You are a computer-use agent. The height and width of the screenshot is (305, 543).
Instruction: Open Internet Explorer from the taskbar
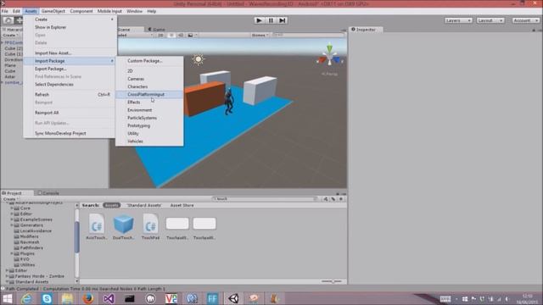26,298
